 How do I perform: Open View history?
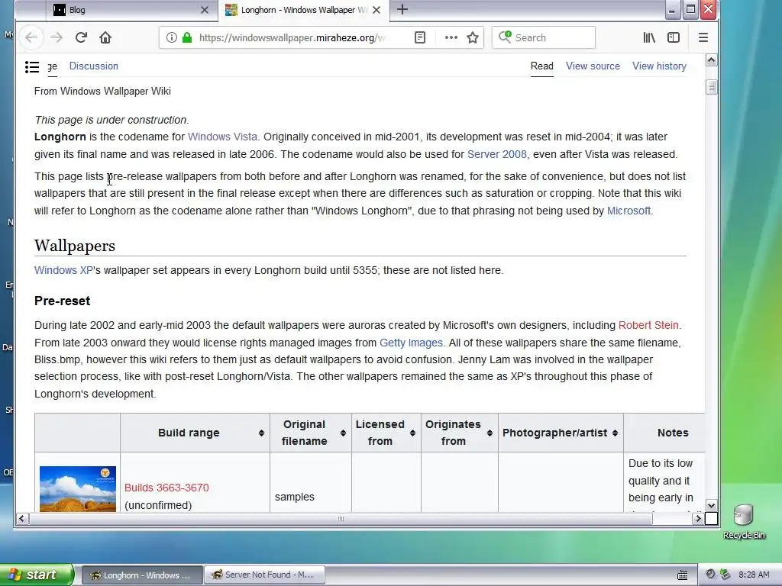(x=659, y=66)
